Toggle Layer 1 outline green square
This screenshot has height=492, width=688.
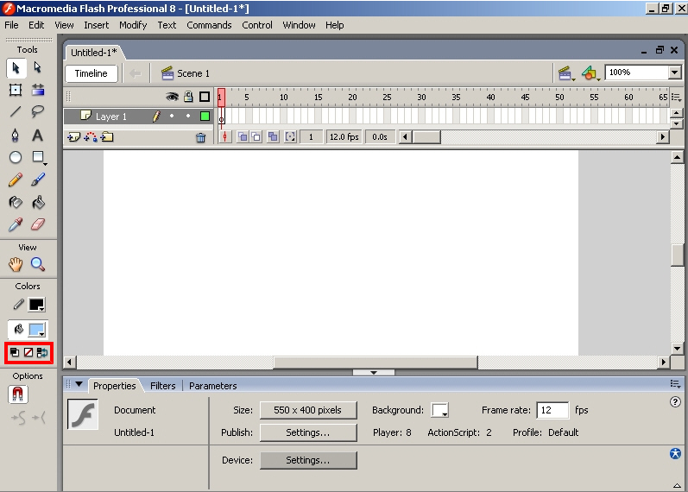pyautogui.click(x=205, y=117)
